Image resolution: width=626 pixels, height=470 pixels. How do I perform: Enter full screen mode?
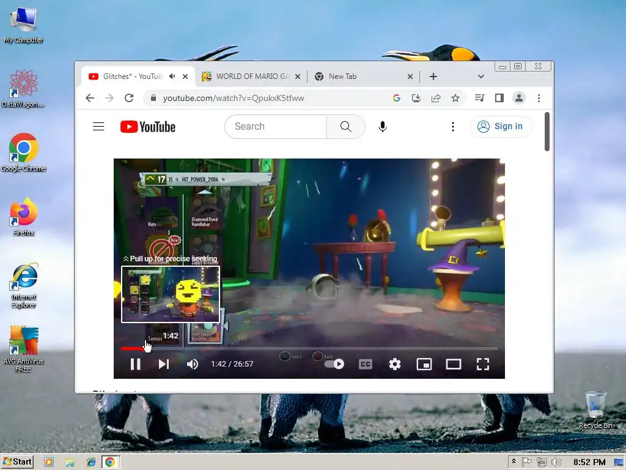tap(483, 364)
